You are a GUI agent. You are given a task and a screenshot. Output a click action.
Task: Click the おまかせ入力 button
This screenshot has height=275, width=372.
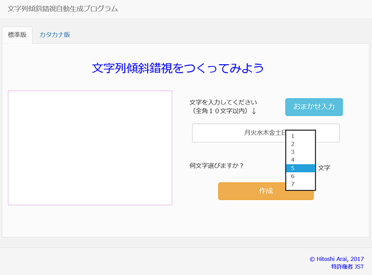pos(314,107)
